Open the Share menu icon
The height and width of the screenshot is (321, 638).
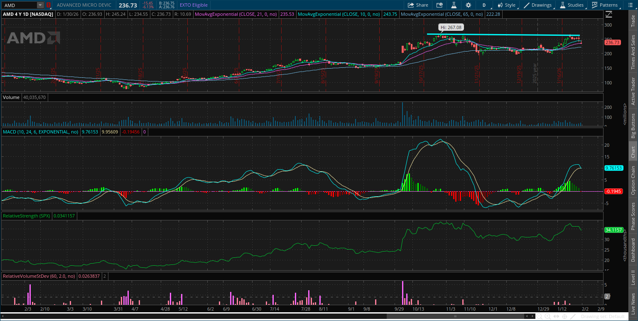point(410,5)
